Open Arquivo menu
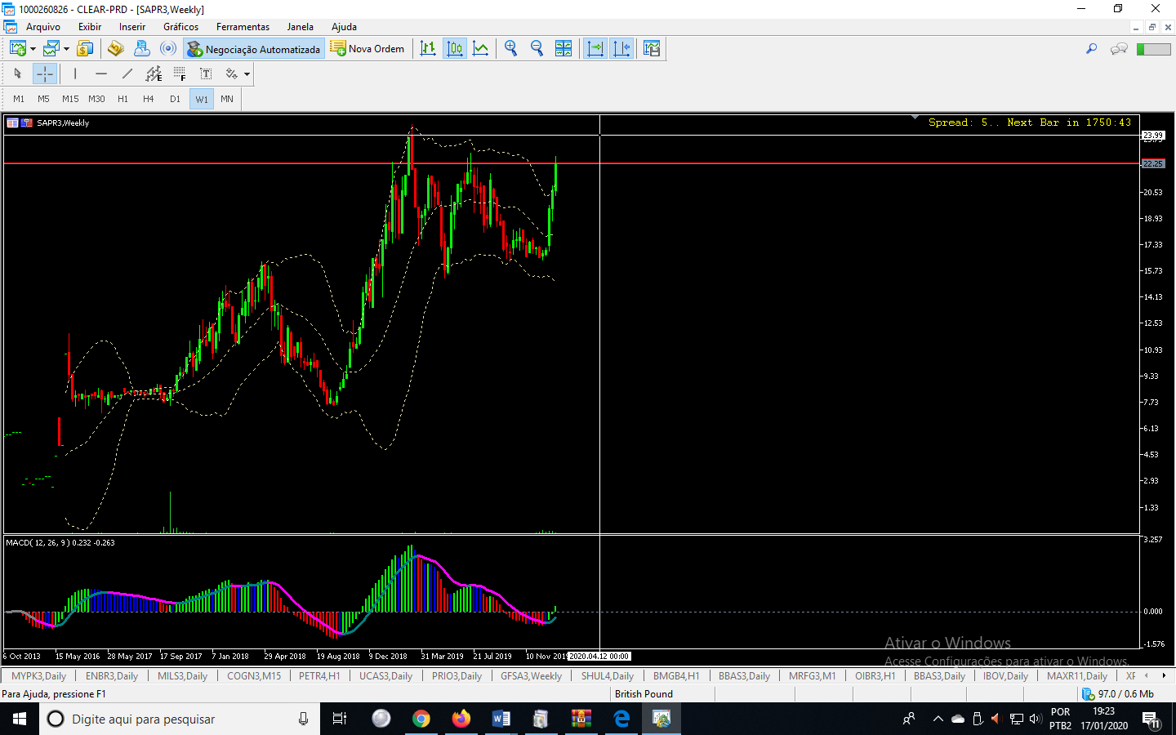 [43, 27]
